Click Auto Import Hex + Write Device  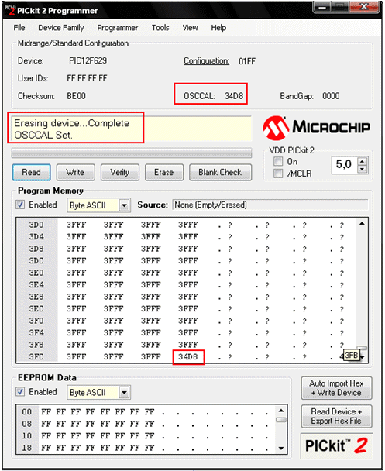click(x=336, y=388)
